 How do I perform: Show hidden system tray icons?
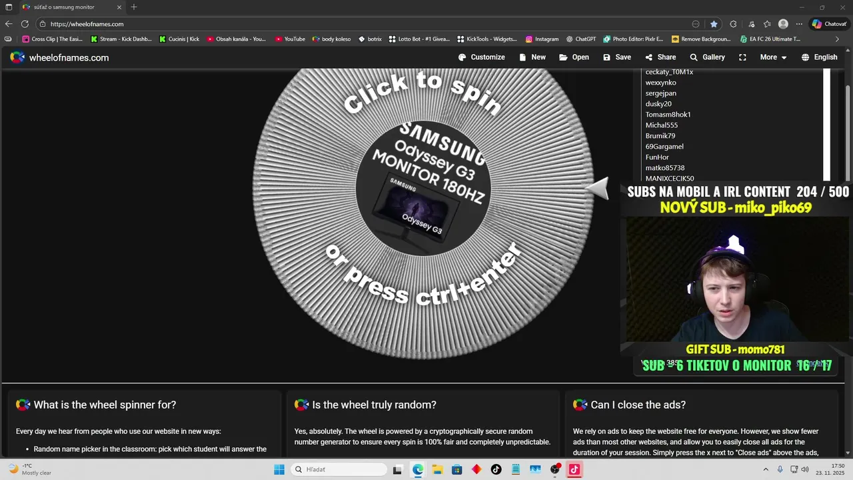765,469
